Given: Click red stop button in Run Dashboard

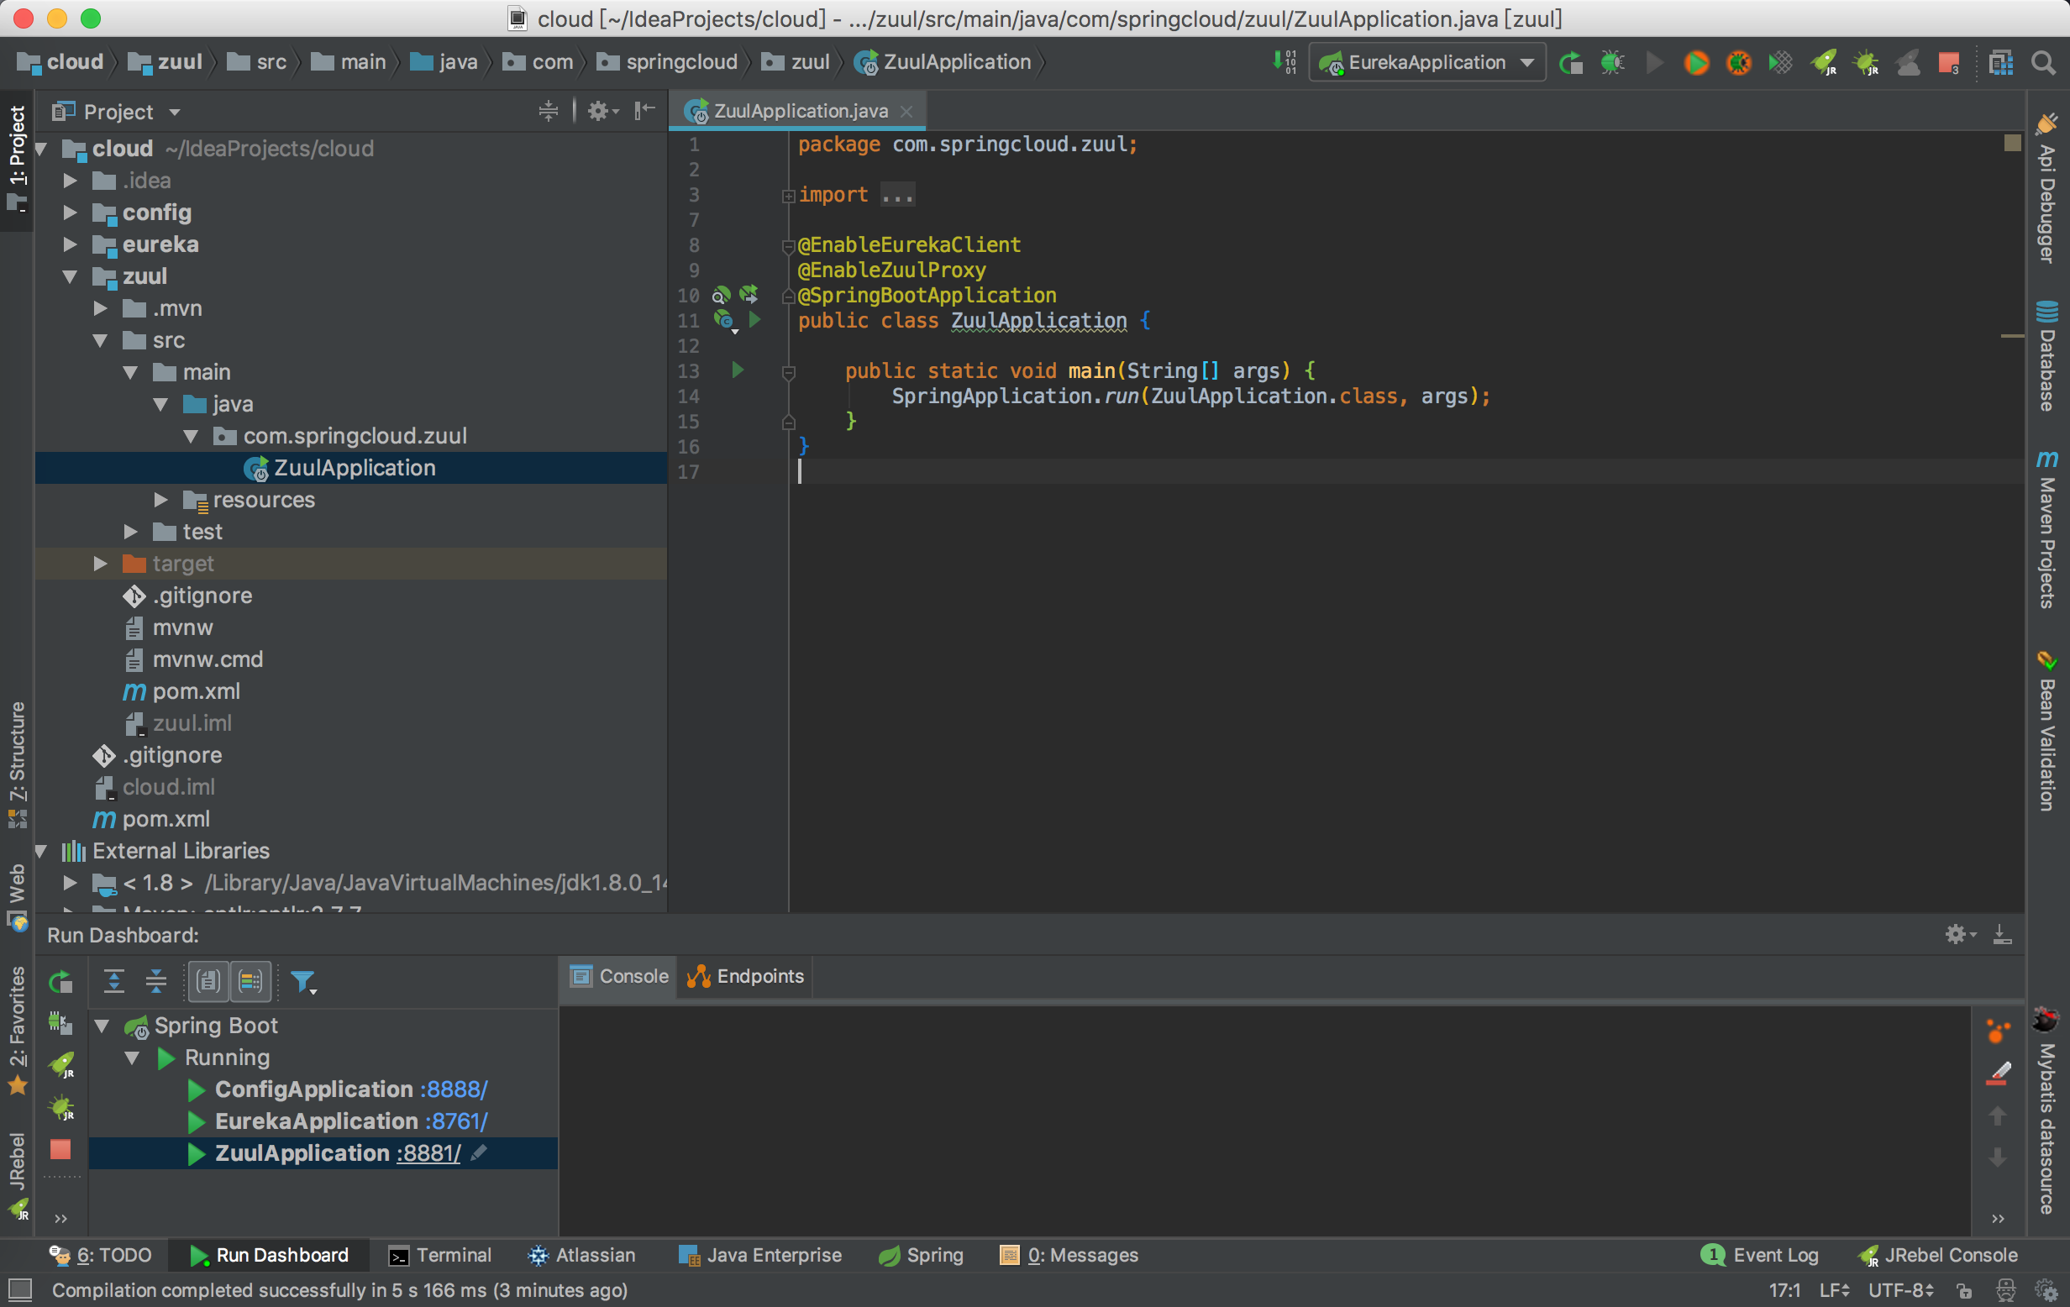Looking at the screenshot, I should 60,1149.
